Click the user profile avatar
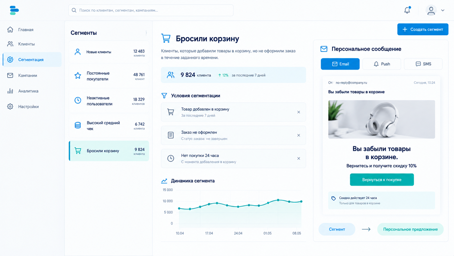The height and width of the screenshot is (256, 454). (431, 10)
